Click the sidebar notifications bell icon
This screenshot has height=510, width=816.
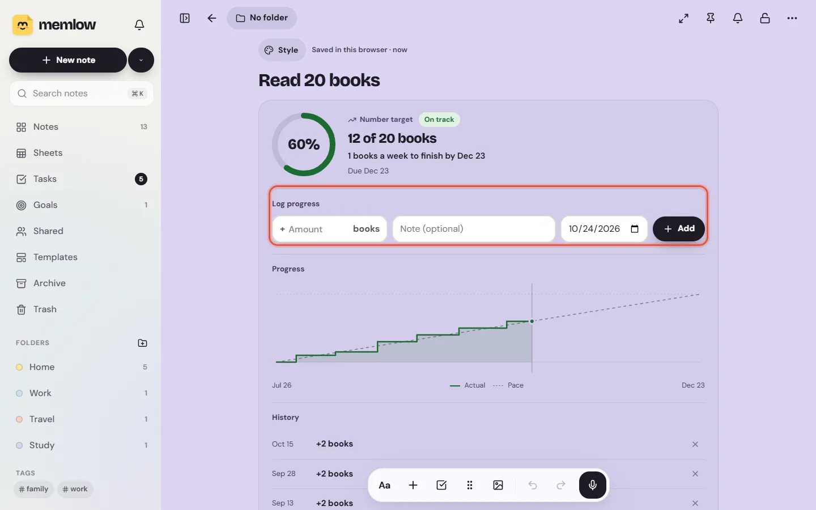[139, 25]
